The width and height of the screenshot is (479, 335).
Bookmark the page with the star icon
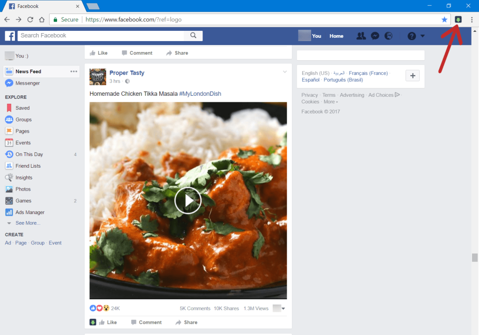click(x=445, y=20)
